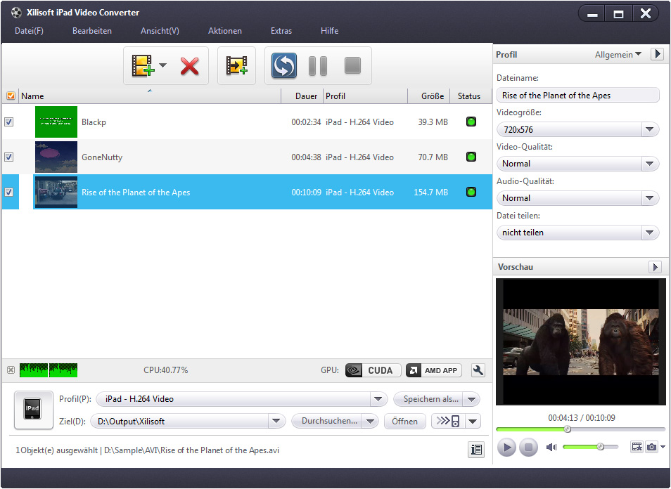Viewport: 671px width, 489px height.
Task: Mute preview audio speaker icon
Action: 551,447
